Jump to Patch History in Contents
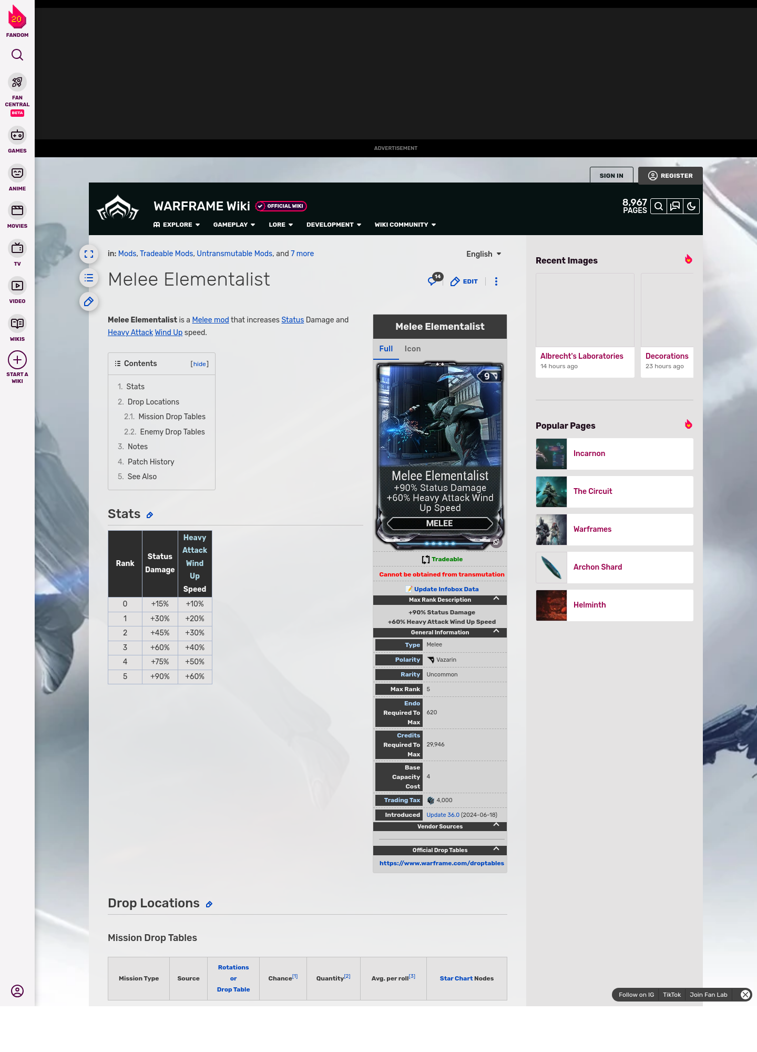Image resolution: width=757 pixels, height=1052 pixels. [x=151, y=462]
